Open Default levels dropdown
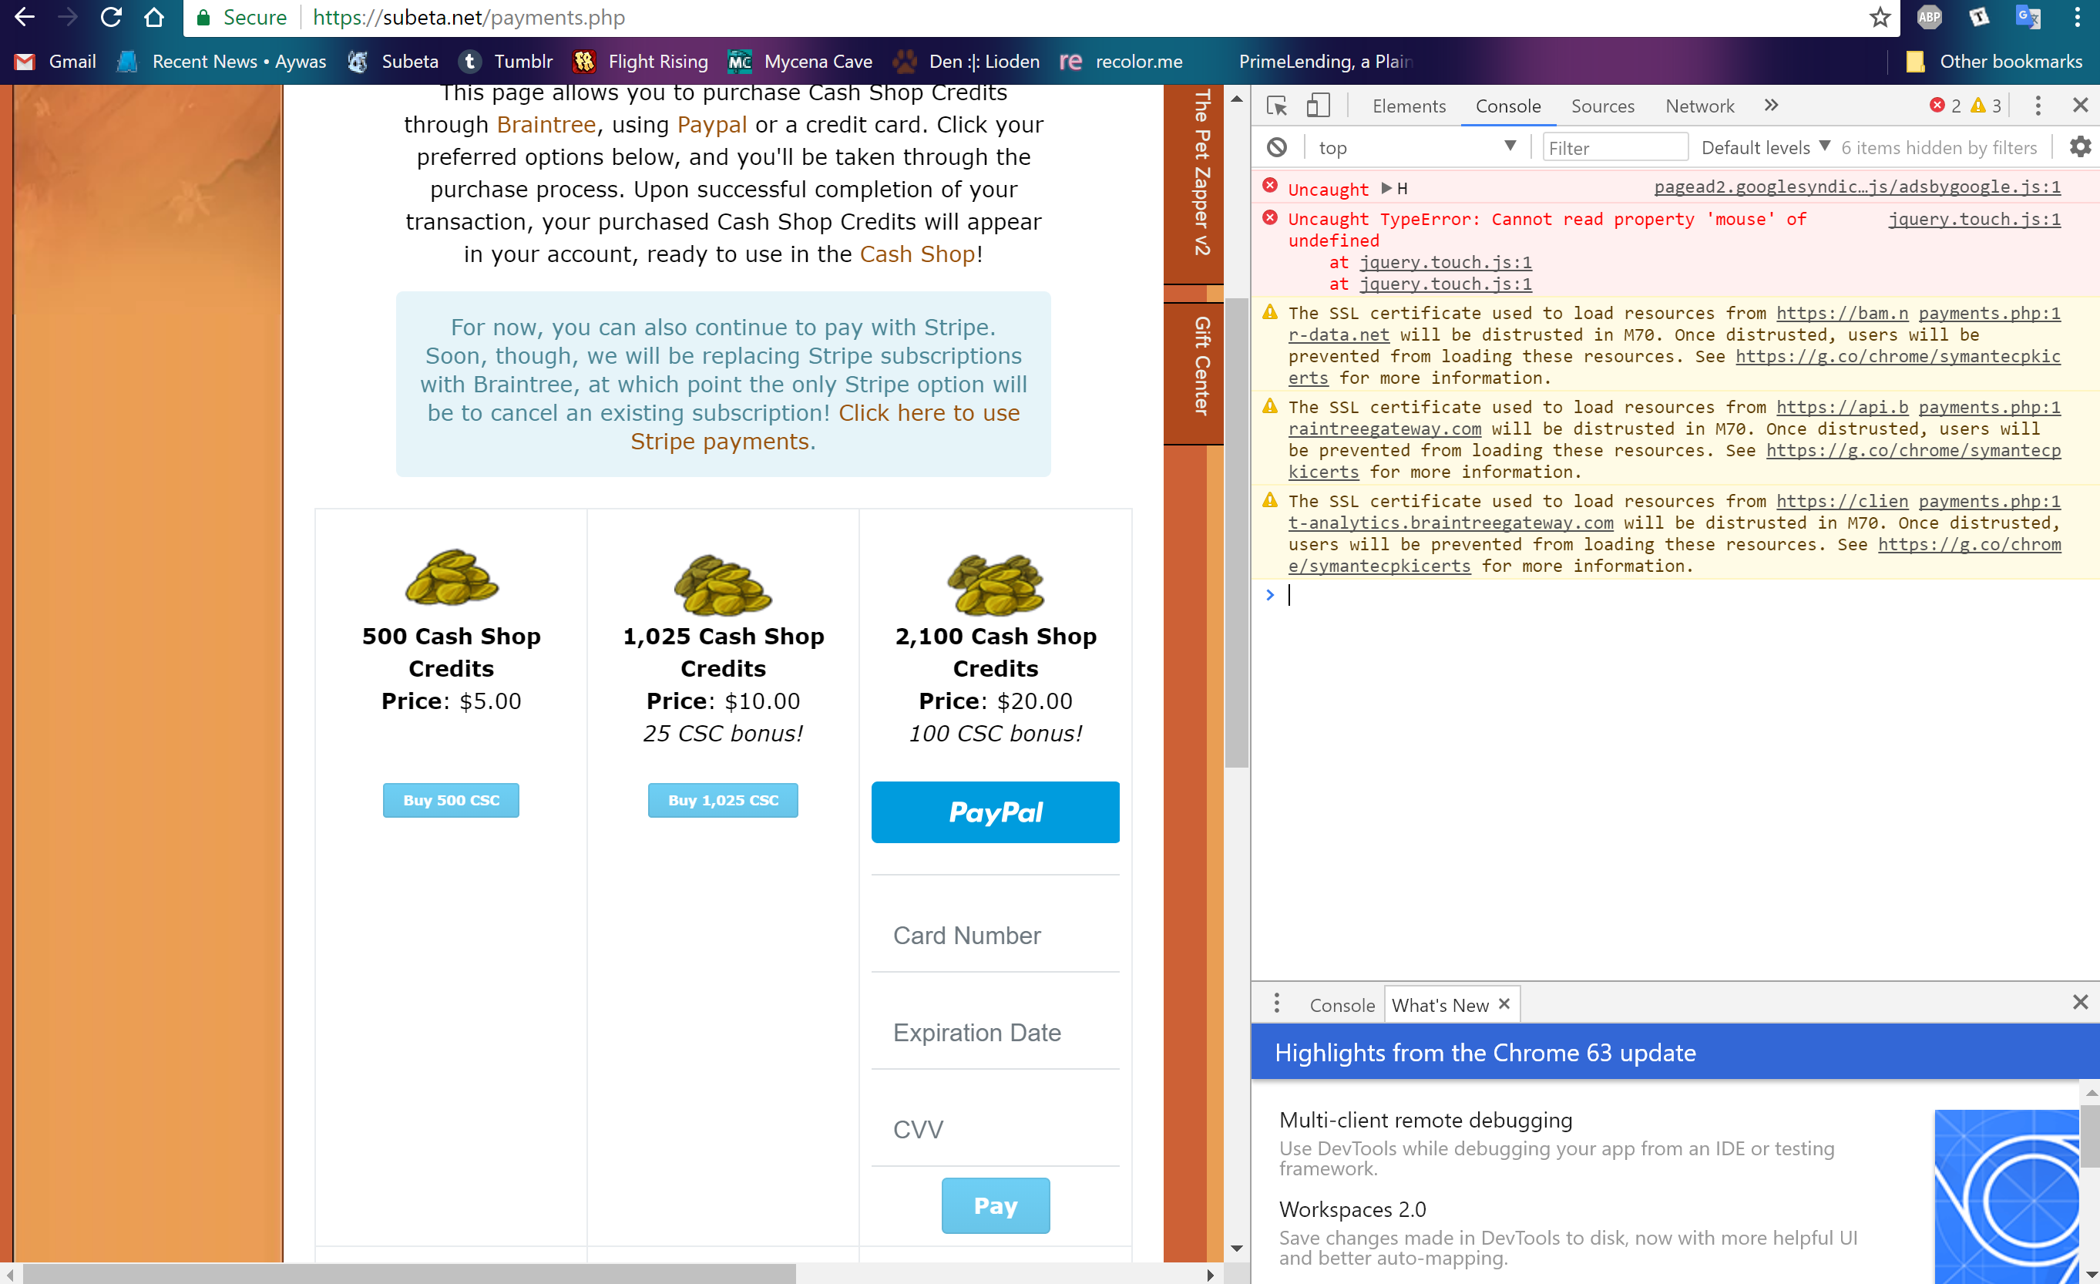This screenshot has height=1284, width=2100. pos(1764,147)
